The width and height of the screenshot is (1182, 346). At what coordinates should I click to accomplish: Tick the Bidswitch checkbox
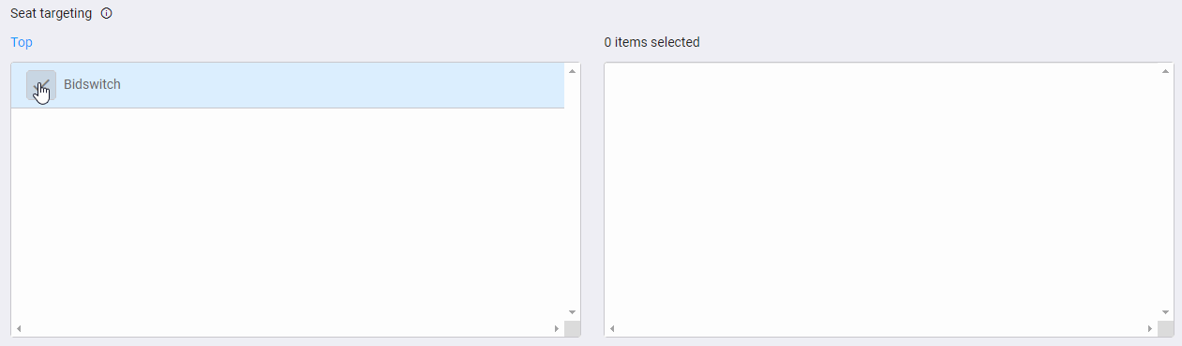point(41,85)
